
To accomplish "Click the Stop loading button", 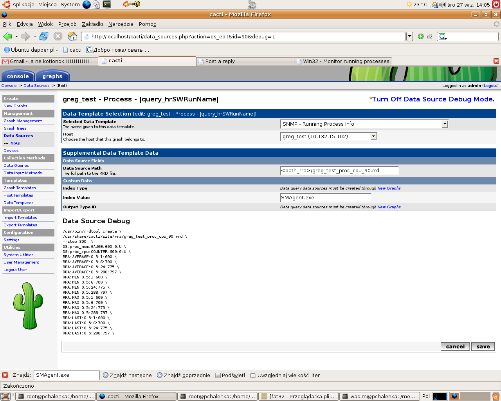I will [58, 36].
